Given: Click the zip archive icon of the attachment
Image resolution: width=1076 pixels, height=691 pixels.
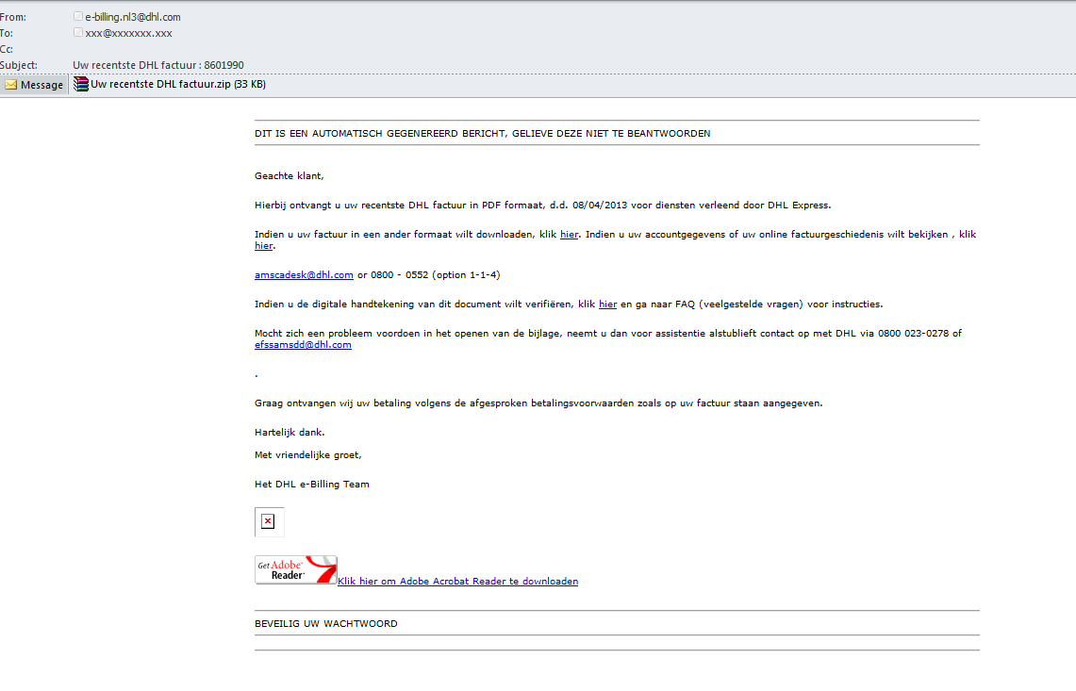Looking at the screenshot, I should pyautogui.click(x=81, y=85).
